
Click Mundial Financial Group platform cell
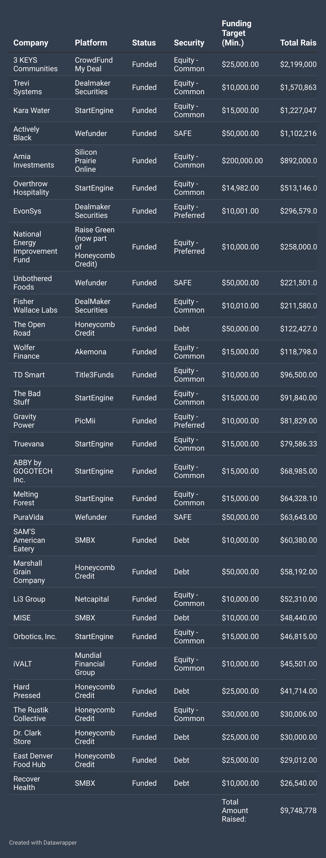coord(90,664)
